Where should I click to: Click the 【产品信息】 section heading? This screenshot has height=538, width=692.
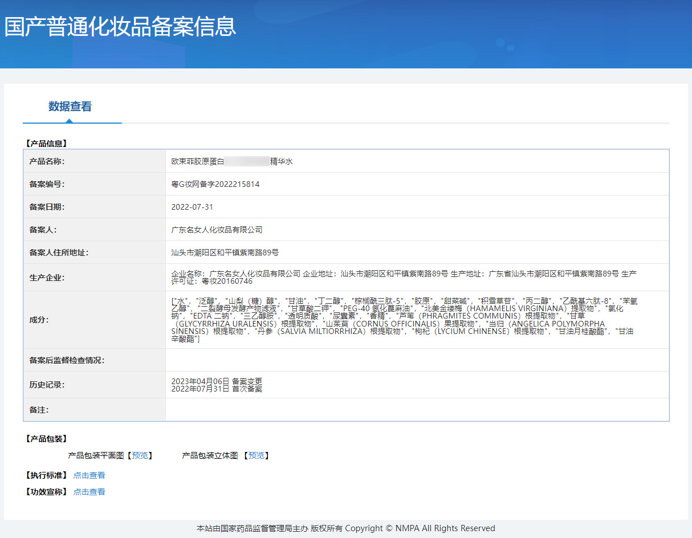(x=47, y=144)
